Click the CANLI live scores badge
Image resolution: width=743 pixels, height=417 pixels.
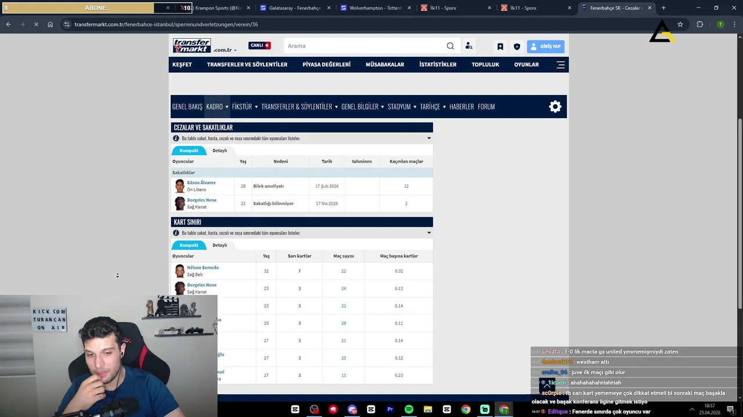259,46
